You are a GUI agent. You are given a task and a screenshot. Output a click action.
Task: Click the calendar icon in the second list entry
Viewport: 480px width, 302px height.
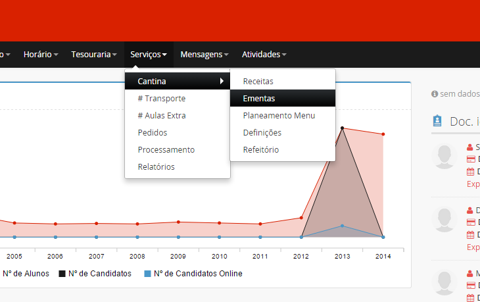click(470, 235)
